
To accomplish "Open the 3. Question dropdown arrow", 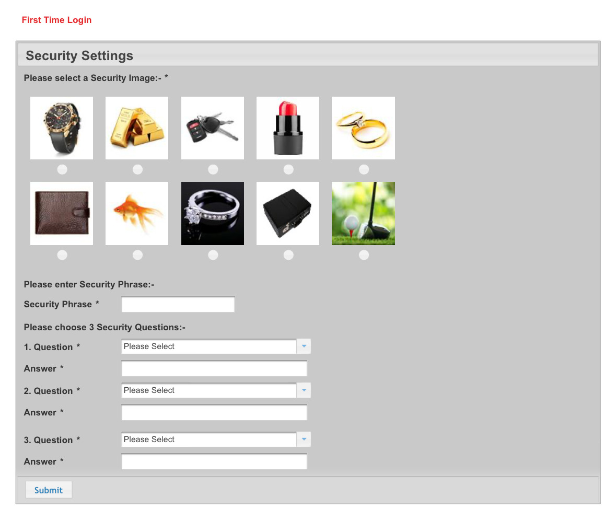I will coord(304,440).
